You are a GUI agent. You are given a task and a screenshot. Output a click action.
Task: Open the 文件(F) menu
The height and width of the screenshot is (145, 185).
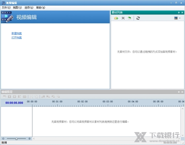[6, 8]
